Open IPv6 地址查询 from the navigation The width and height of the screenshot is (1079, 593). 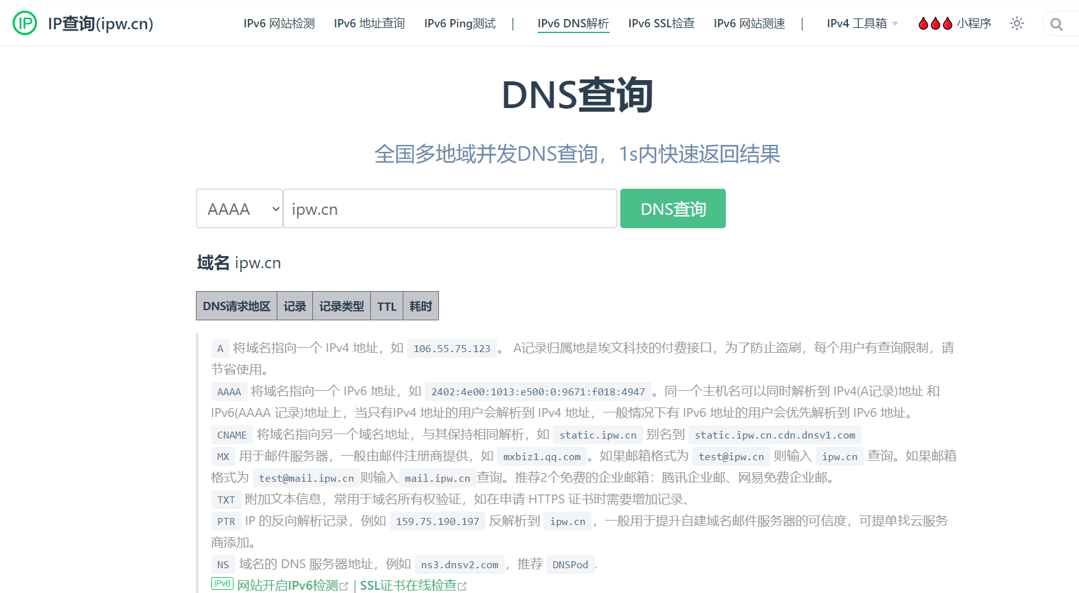pos(369,23)
